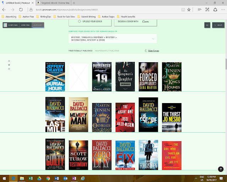Close the Untitled Book Pronoun tab
Image resolution: width=227 pixels, height=182 pixels.
[33, 3]
